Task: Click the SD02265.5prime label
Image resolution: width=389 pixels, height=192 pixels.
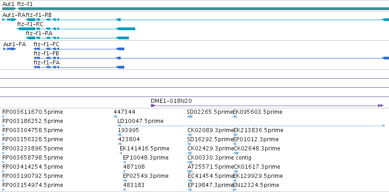Action: pyautogui.click(x=210, y=112)
